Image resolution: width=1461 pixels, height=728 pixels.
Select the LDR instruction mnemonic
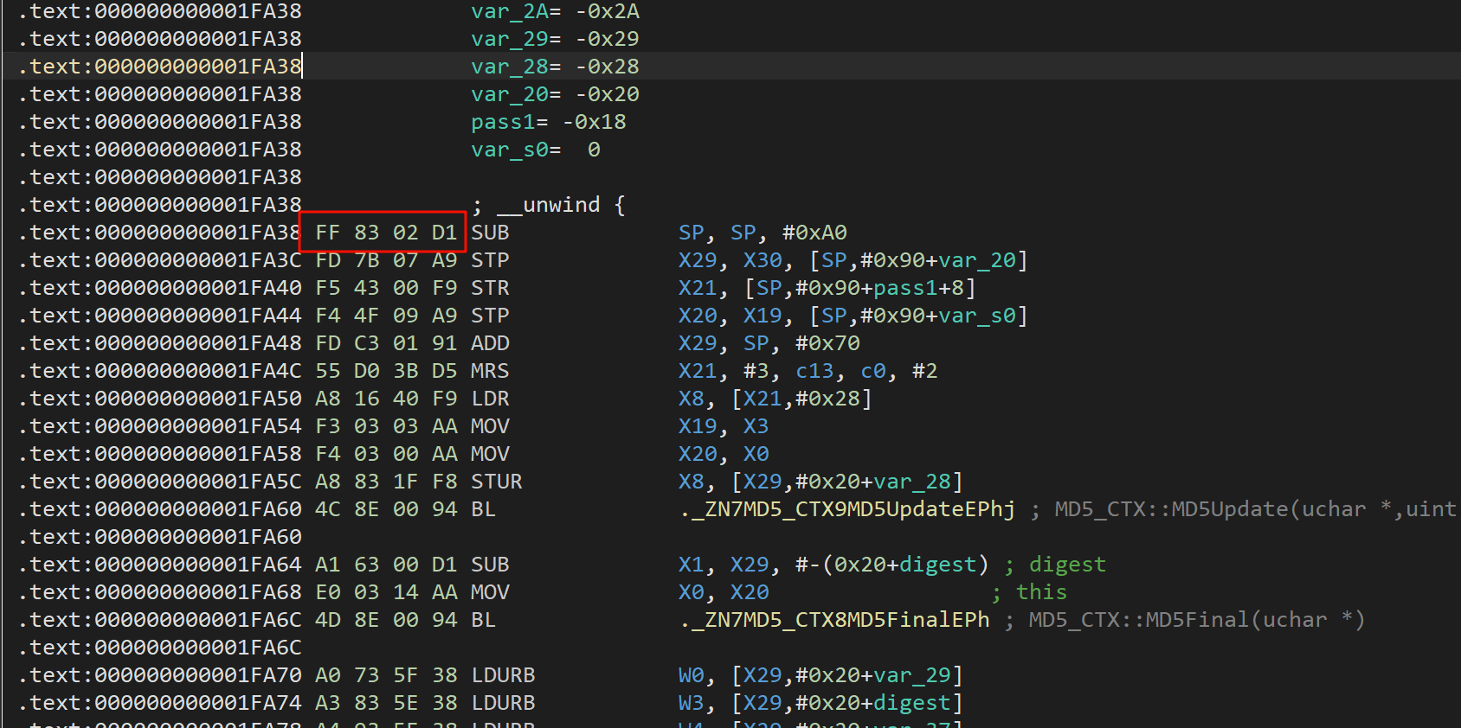tap(490, 399)
